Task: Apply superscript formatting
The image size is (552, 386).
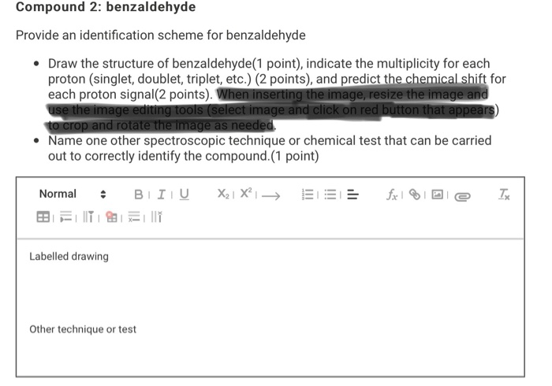Action: [246, 193]
